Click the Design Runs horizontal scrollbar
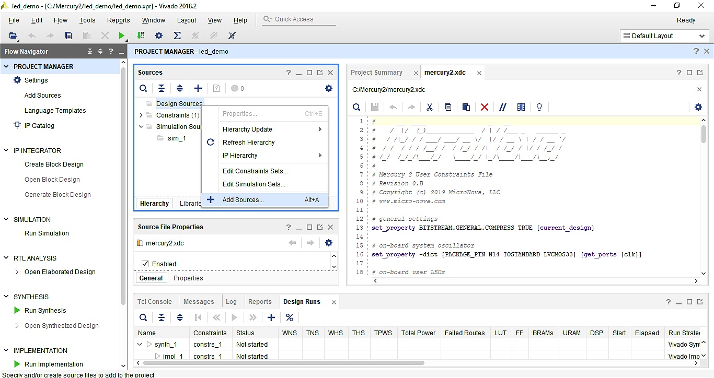This screenshot has width=714, height=378. click(283, 363)
